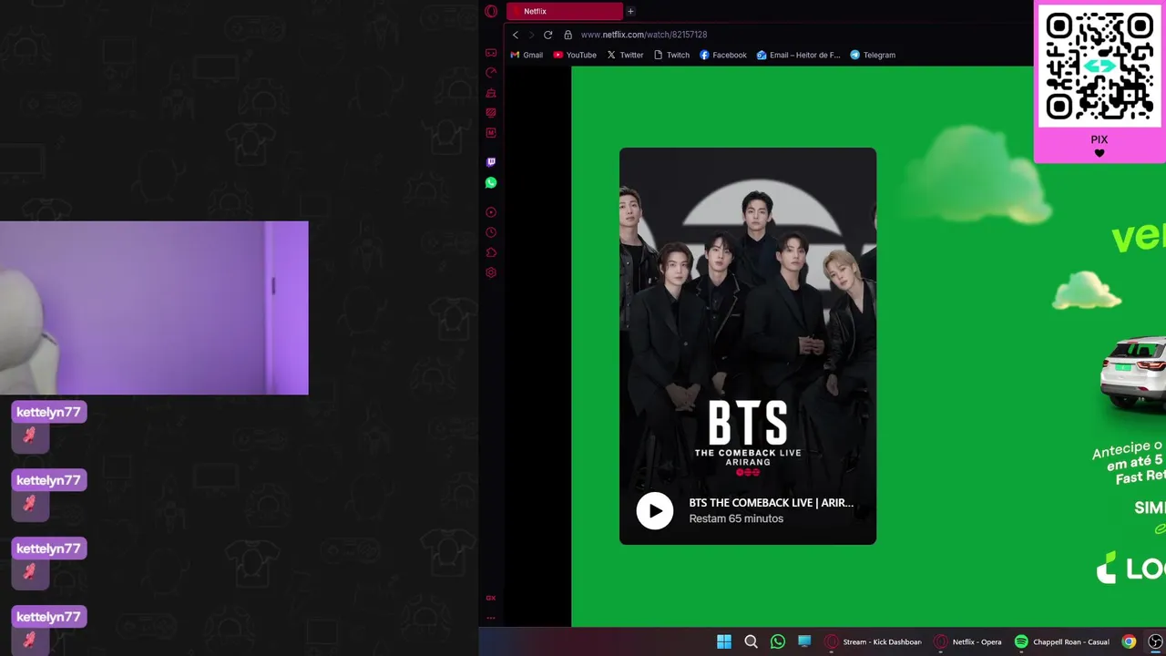Click the PIX QR code image

click(1100, 67)
